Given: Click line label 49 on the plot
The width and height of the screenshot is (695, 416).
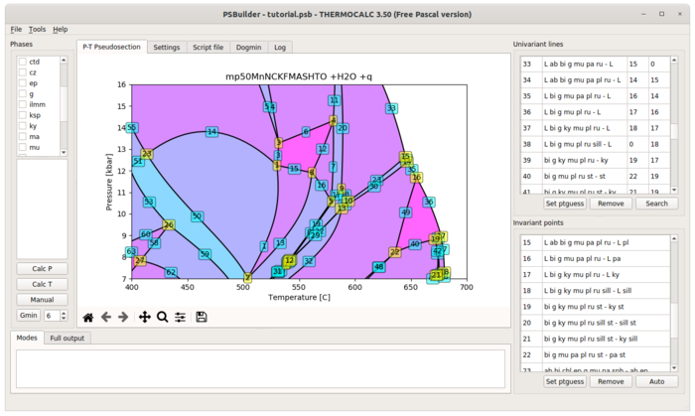Looking at the screenshot, I should click(405, 212).
